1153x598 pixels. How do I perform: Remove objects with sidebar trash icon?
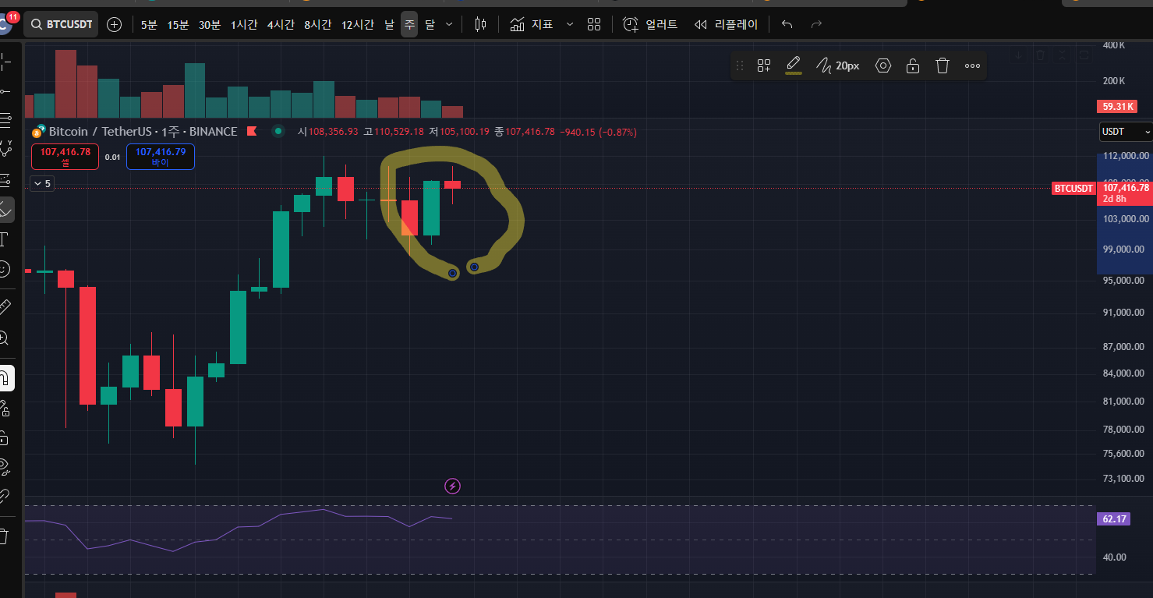click(x=5, y=536)
